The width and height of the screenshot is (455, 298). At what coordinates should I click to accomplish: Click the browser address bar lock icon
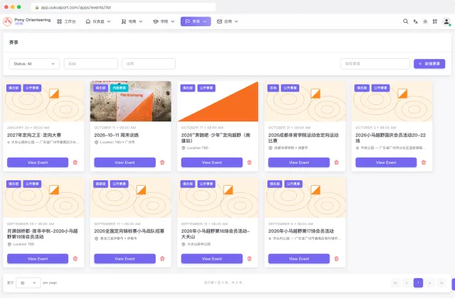(37, 8)
